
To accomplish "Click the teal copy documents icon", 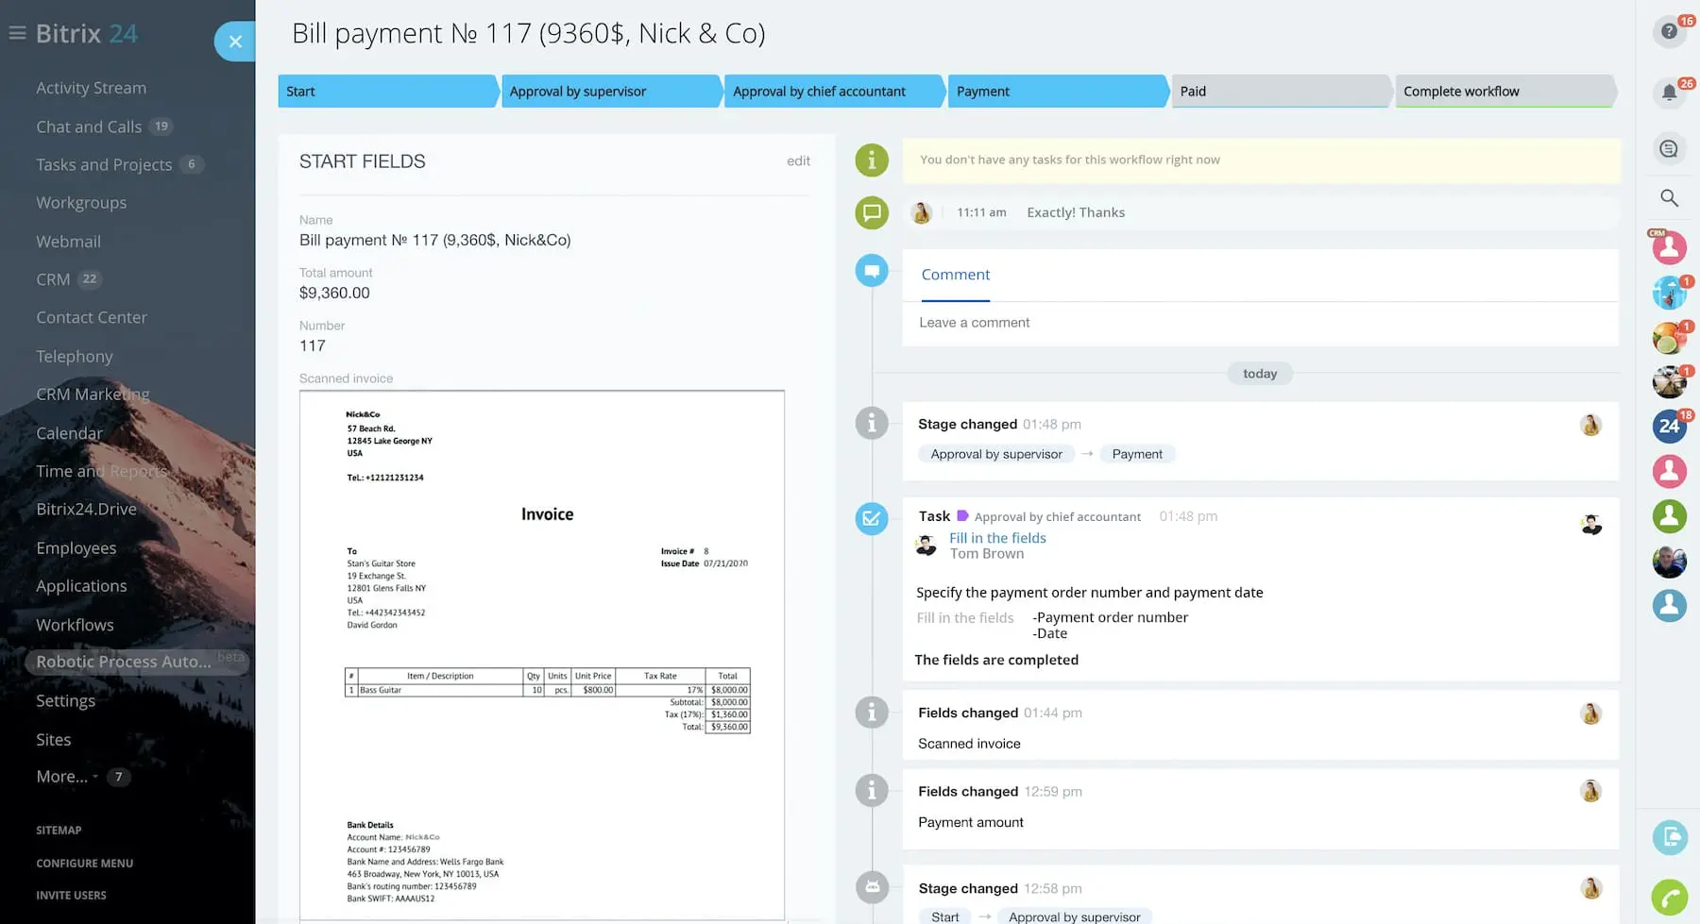I will pos(1669,837).
